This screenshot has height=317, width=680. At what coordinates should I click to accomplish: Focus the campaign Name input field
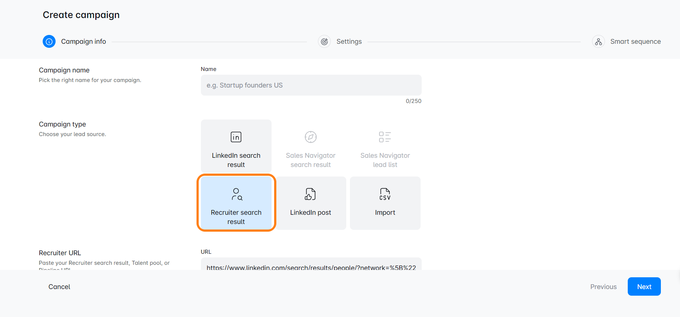pyautogui.click(x=311, y=85)
